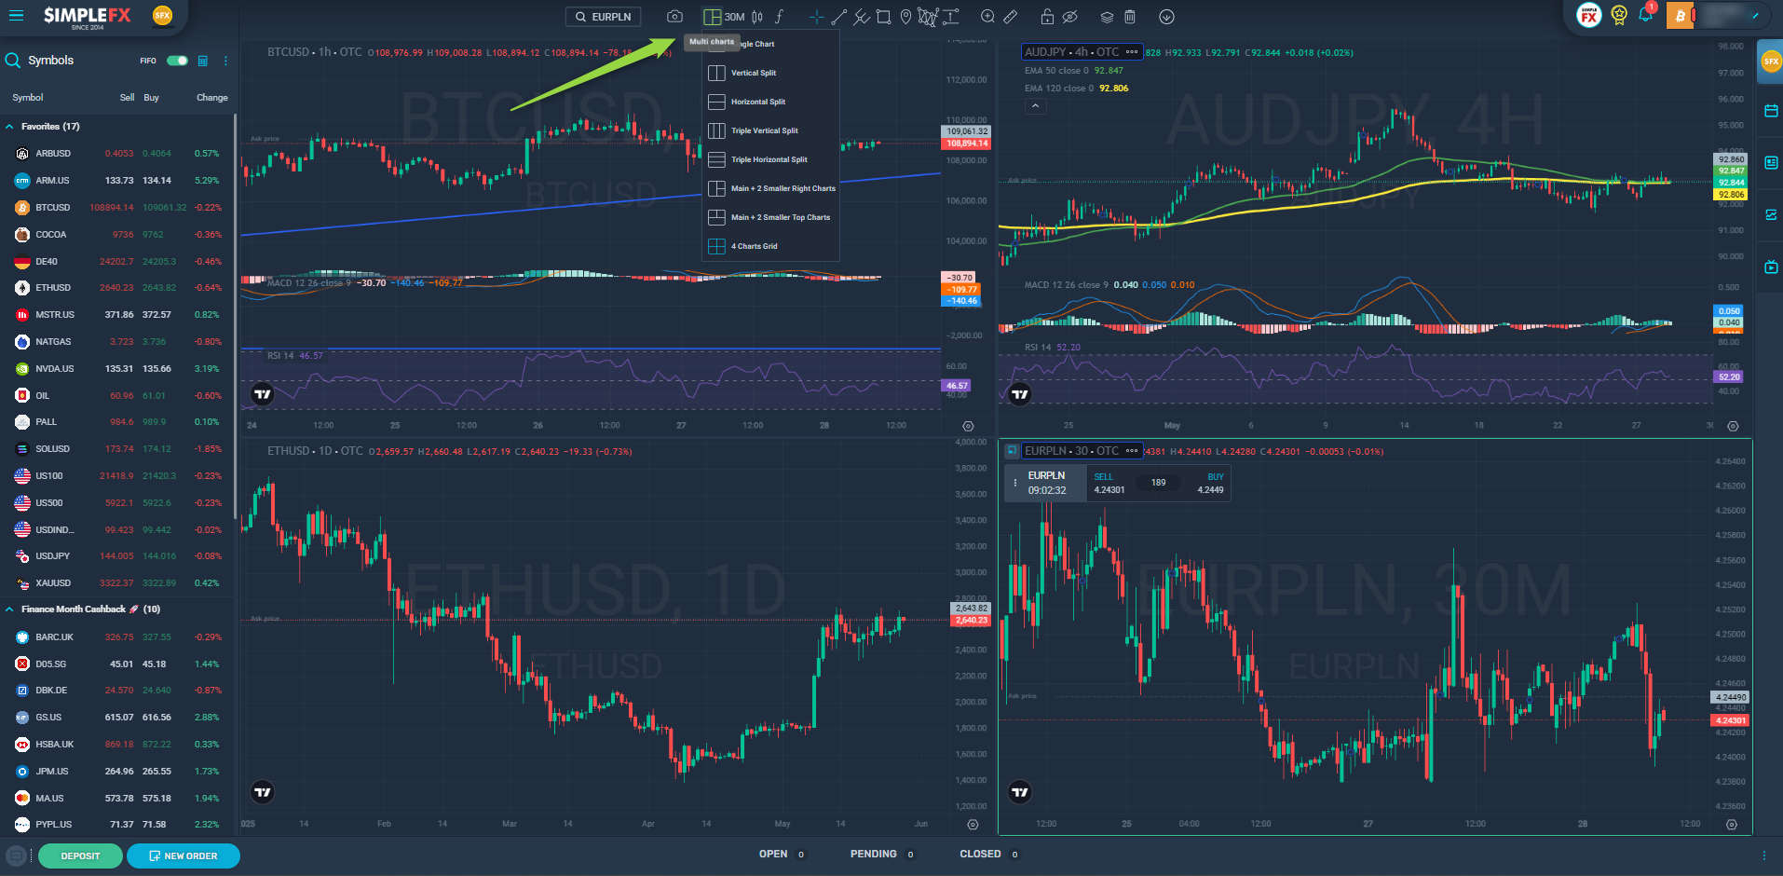The height and width of the screenshot is (876, 1783).
Task: Toggle hide all drawings eye icon
Action: coord(1070,17)
